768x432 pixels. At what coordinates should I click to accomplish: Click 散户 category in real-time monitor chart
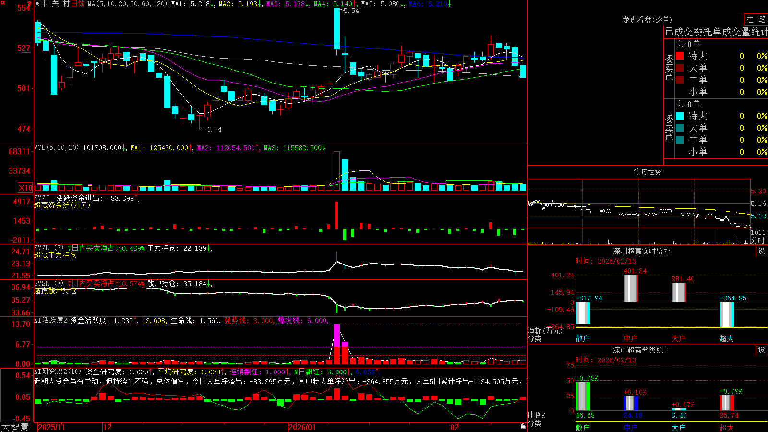point(583,338)
